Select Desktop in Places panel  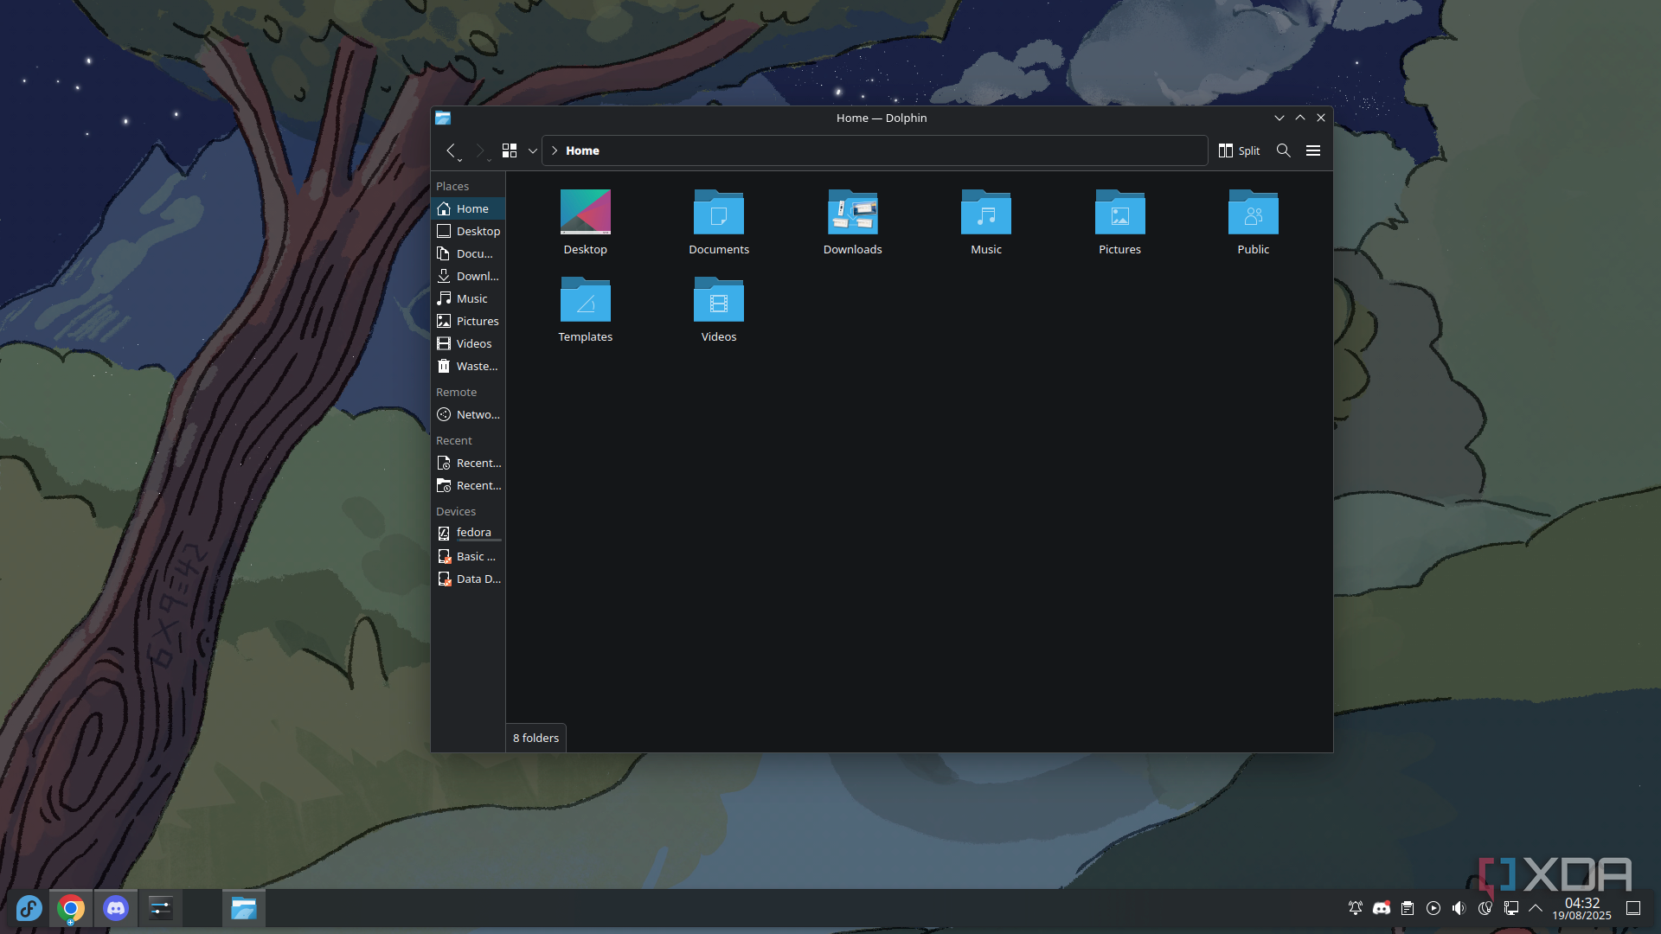[468, 231]
